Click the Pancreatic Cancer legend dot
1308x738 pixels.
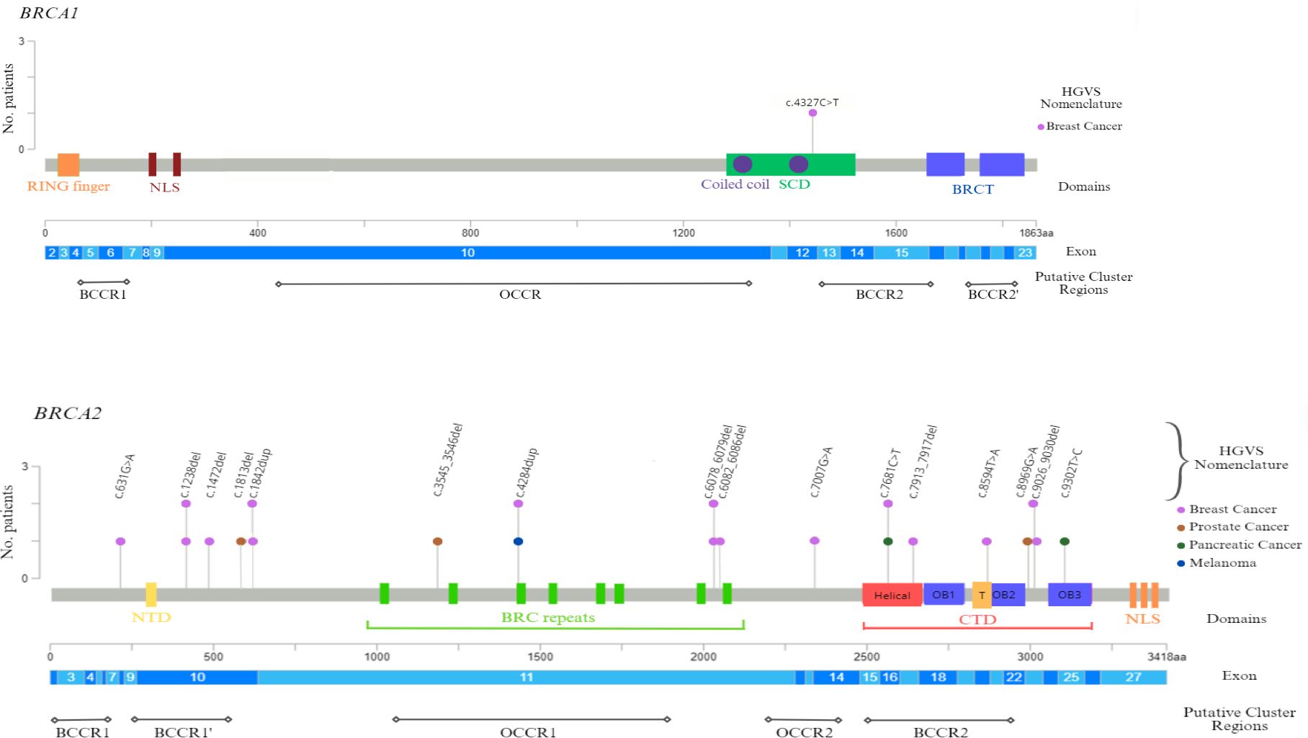coord(1181,546)
